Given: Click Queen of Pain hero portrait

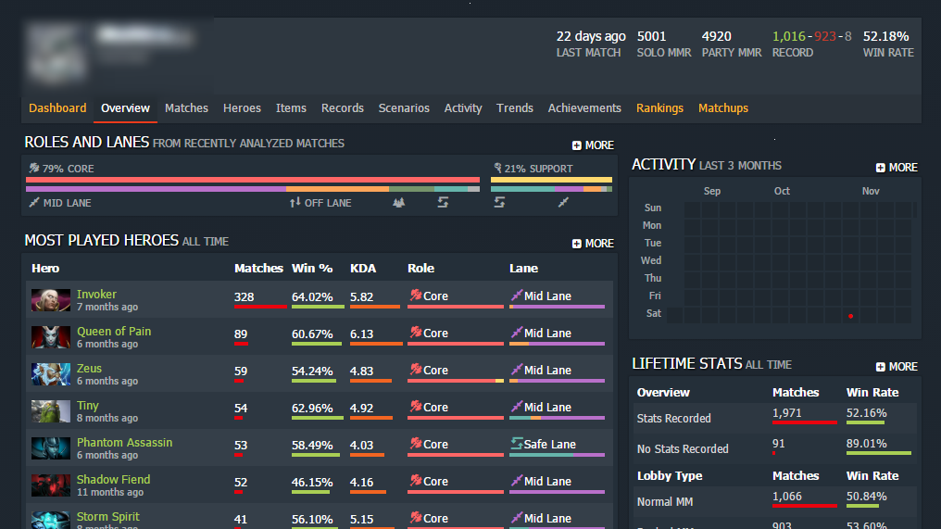Looking at the screenshot, I should tap(51, 337).
